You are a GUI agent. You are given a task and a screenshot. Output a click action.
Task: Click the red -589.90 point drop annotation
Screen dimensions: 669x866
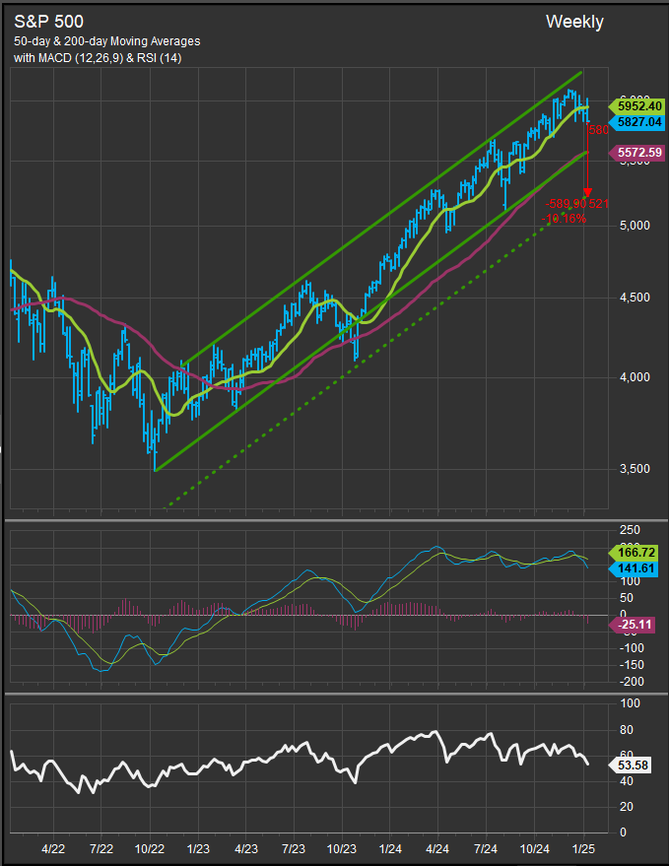tap(566, 204)
